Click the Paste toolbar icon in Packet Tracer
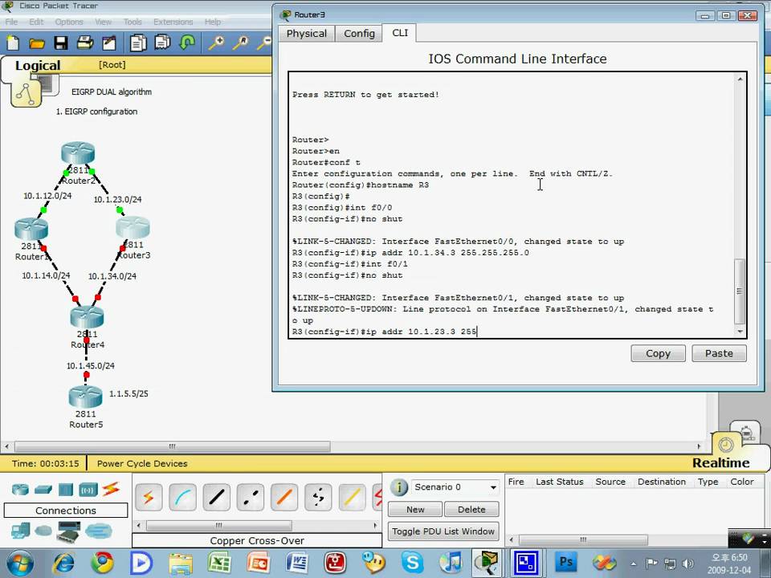The height and width of the screenshot is (578, 771). [x=162, y=43]
